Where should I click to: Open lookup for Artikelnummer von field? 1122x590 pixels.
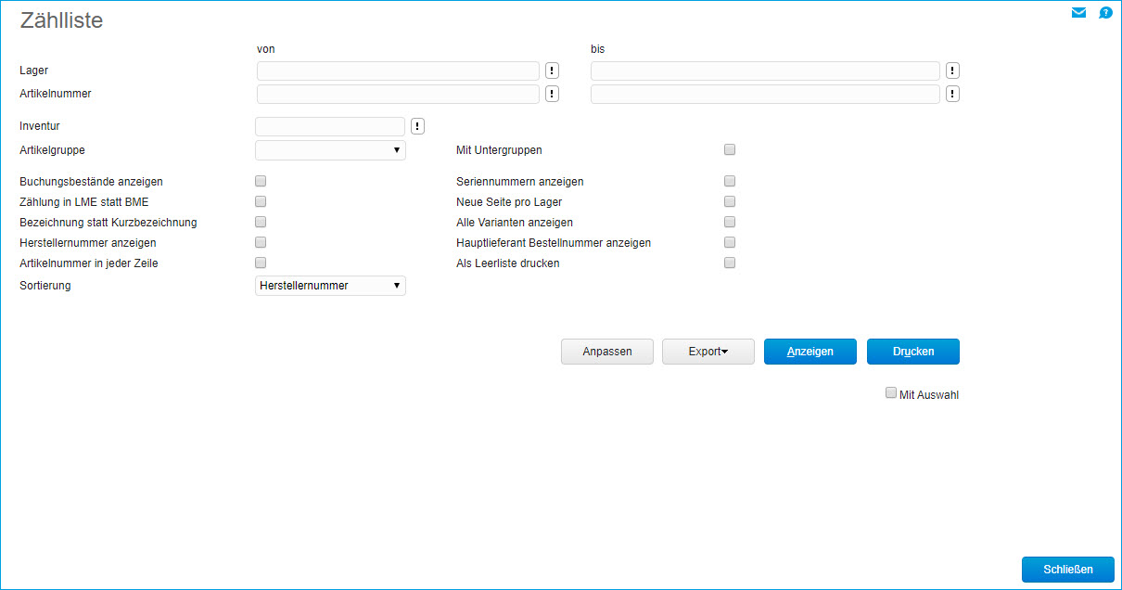coord(553,94)
